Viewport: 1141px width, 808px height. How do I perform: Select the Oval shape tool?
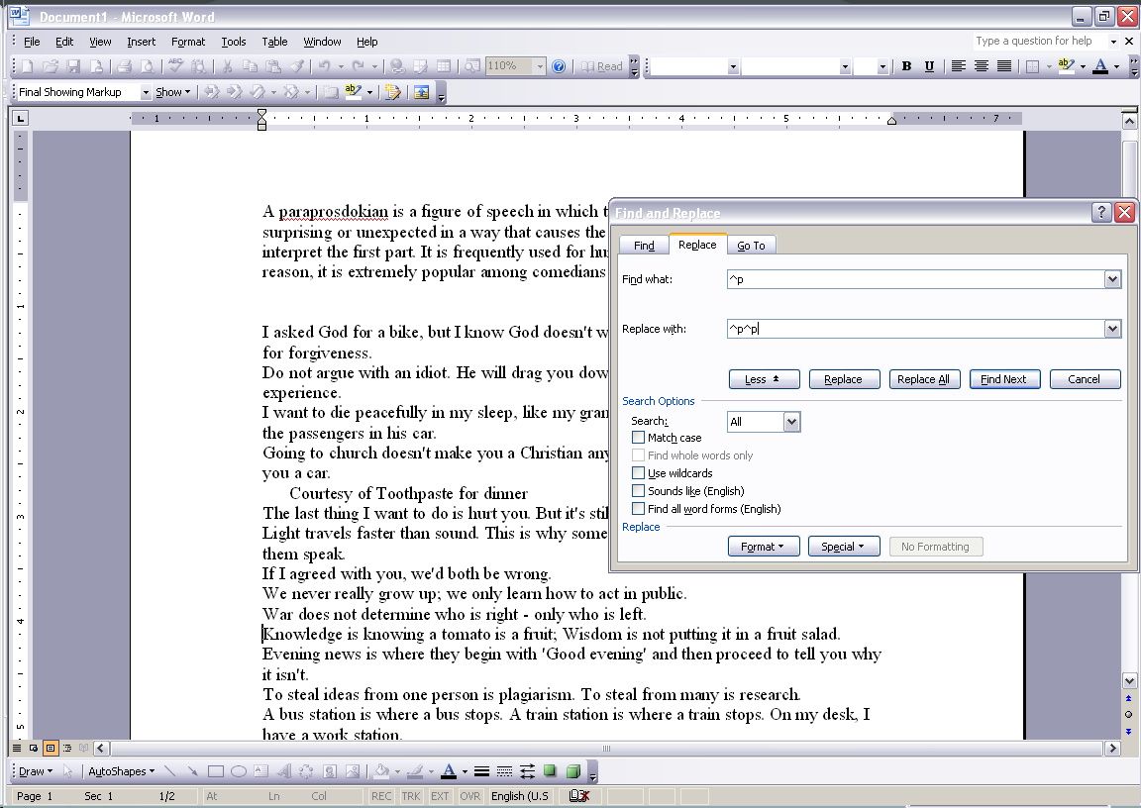click(x=238, y=771)
